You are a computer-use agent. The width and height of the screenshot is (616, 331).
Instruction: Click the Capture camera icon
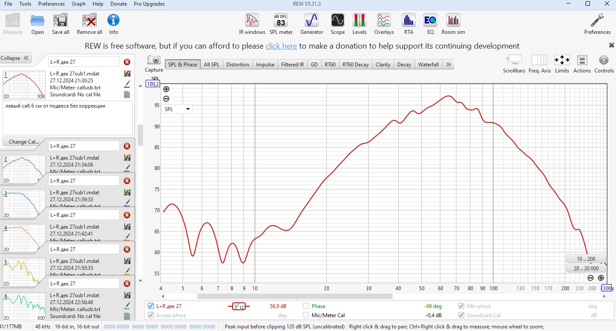[x=153, y=61]
